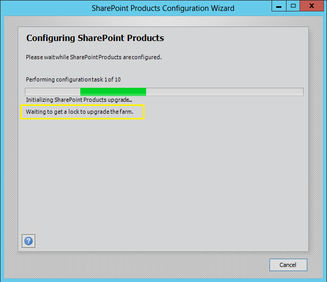
Task: Click the green filled portion of progress bar
Action: click(x=113, y=92)
